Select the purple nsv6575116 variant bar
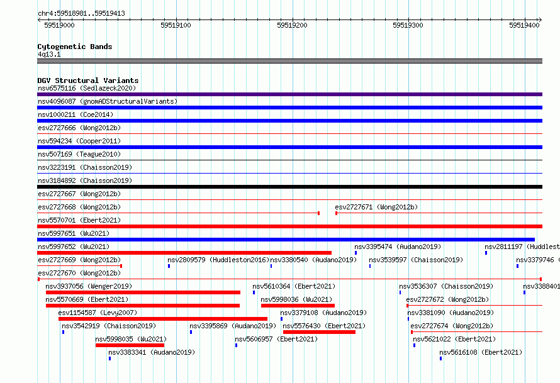The width and height of the screenshot is (560, 383). 289,94
